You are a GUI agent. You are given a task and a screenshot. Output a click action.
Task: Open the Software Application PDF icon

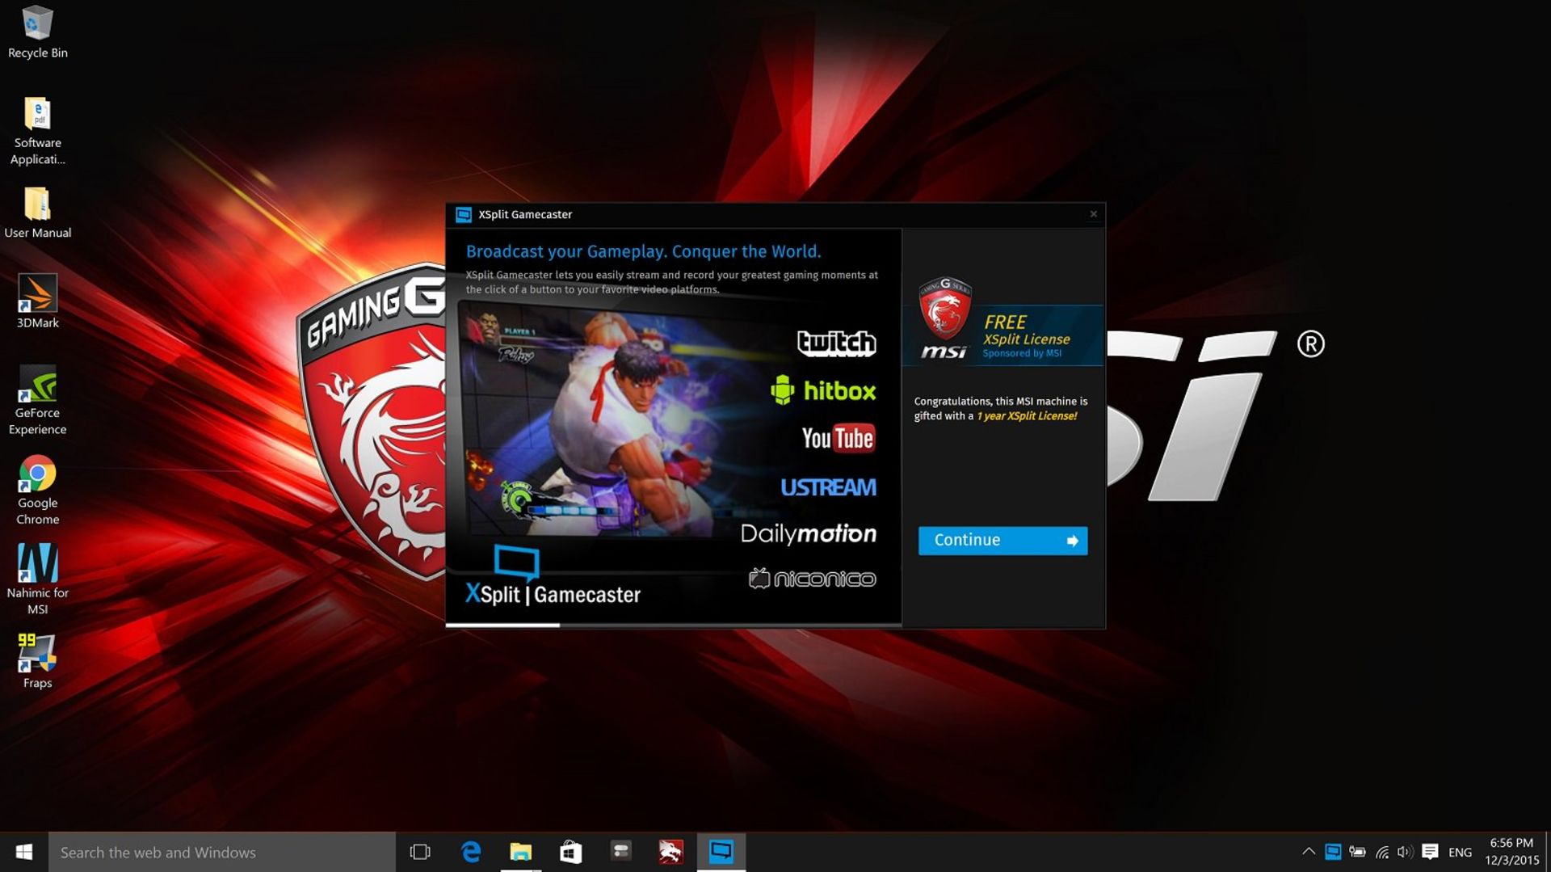37,131
